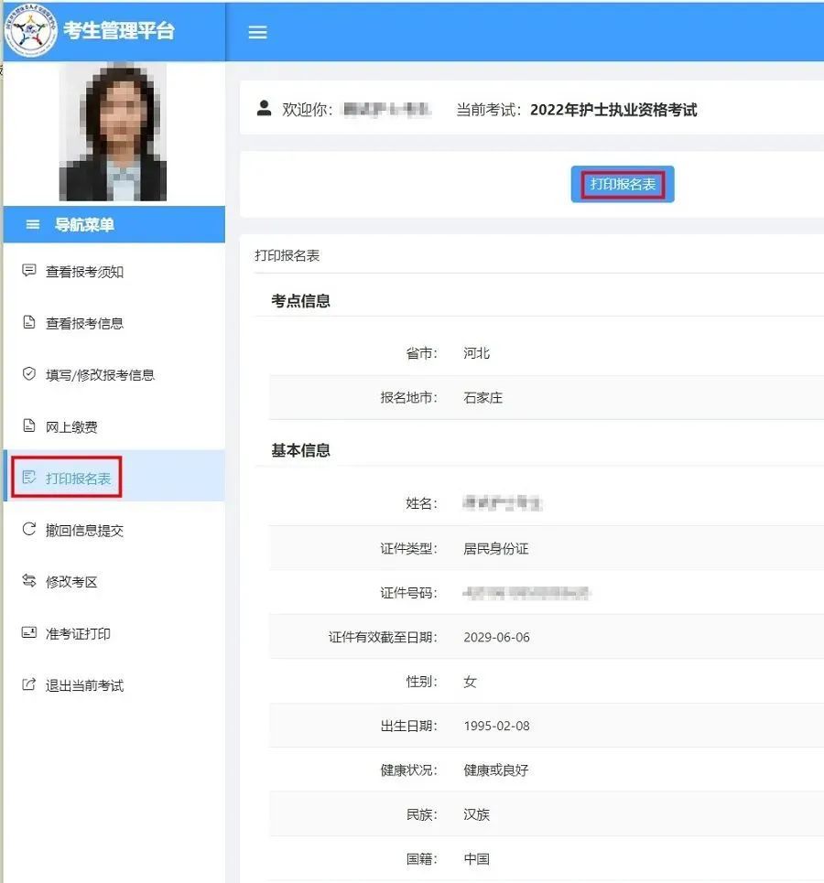The image size is (824, 883).
Task: Toggle the sidebar with the hamburger icon
Action: (x=257, y=32)
